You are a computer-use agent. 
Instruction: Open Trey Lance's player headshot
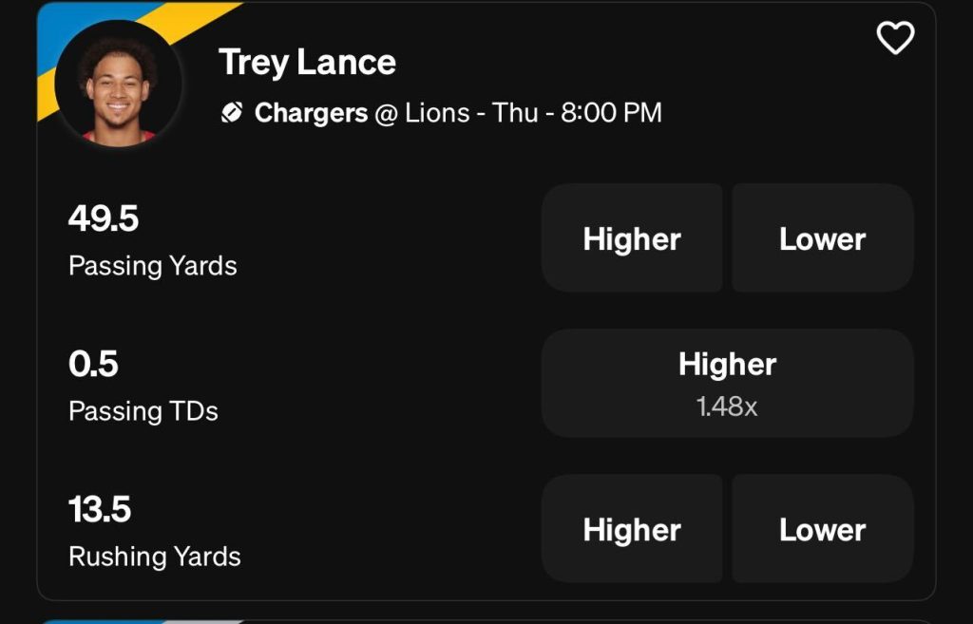(x=118, y=84)
